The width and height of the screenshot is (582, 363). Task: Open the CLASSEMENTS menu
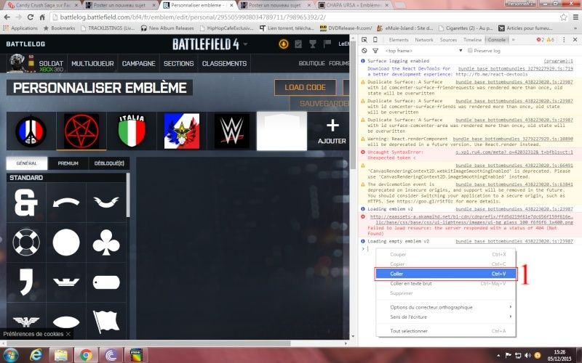pos(224,63)
